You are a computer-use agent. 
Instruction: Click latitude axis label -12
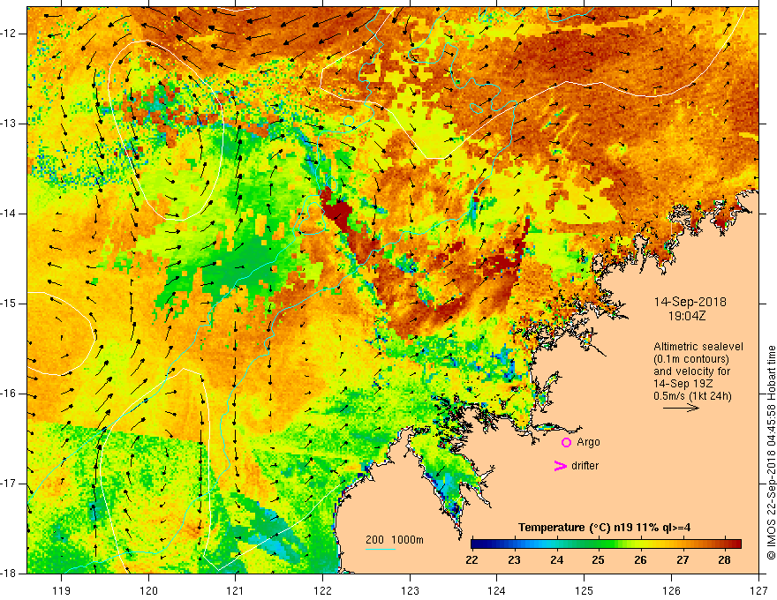10,34
